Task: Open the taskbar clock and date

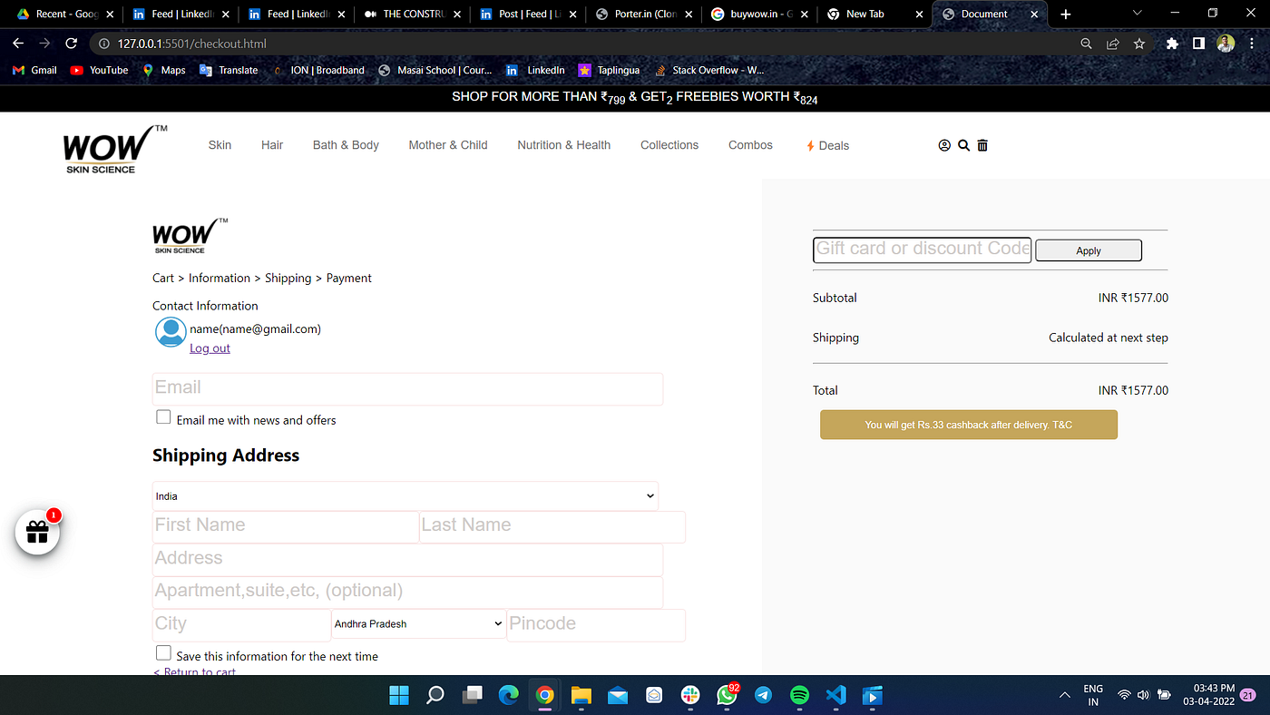Action: [1210, 696]
